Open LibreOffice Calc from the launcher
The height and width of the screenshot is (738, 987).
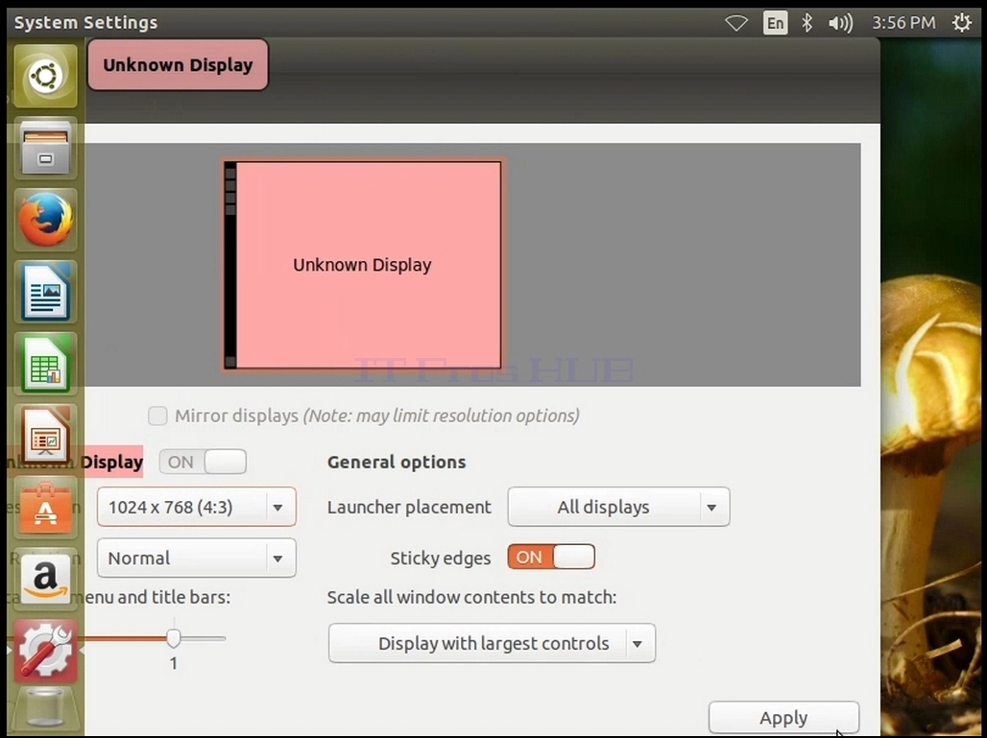coord(45,364)
